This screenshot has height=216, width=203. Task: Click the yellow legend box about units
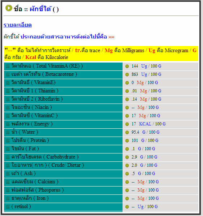point(101,54)
